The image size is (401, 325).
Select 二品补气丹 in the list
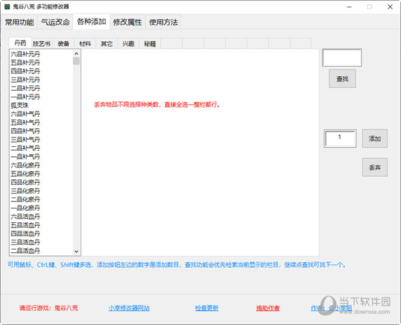pos(25,148)
